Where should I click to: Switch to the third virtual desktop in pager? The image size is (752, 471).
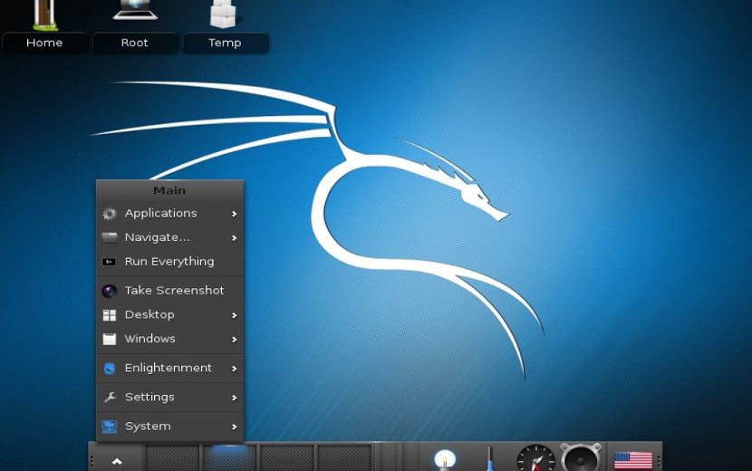(x=287, y=458)
